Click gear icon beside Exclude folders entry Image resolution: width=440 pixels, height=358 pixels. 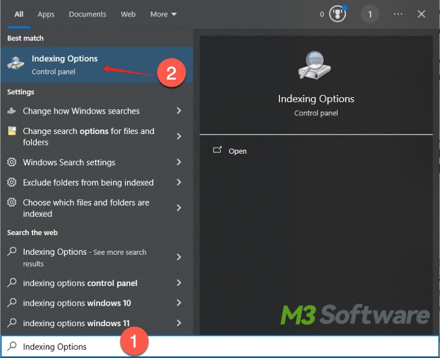point(12,182)
